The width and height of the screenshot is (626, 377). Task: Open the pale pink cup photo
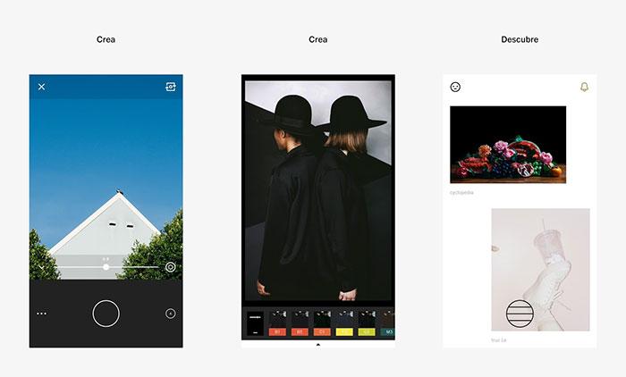(540, 269)
